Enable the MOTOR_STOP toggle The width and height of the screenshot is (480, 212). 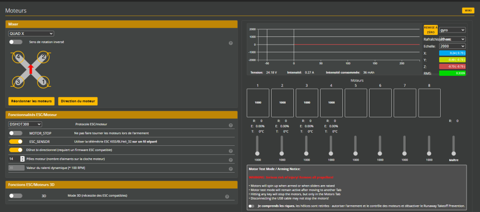[16, 133]
